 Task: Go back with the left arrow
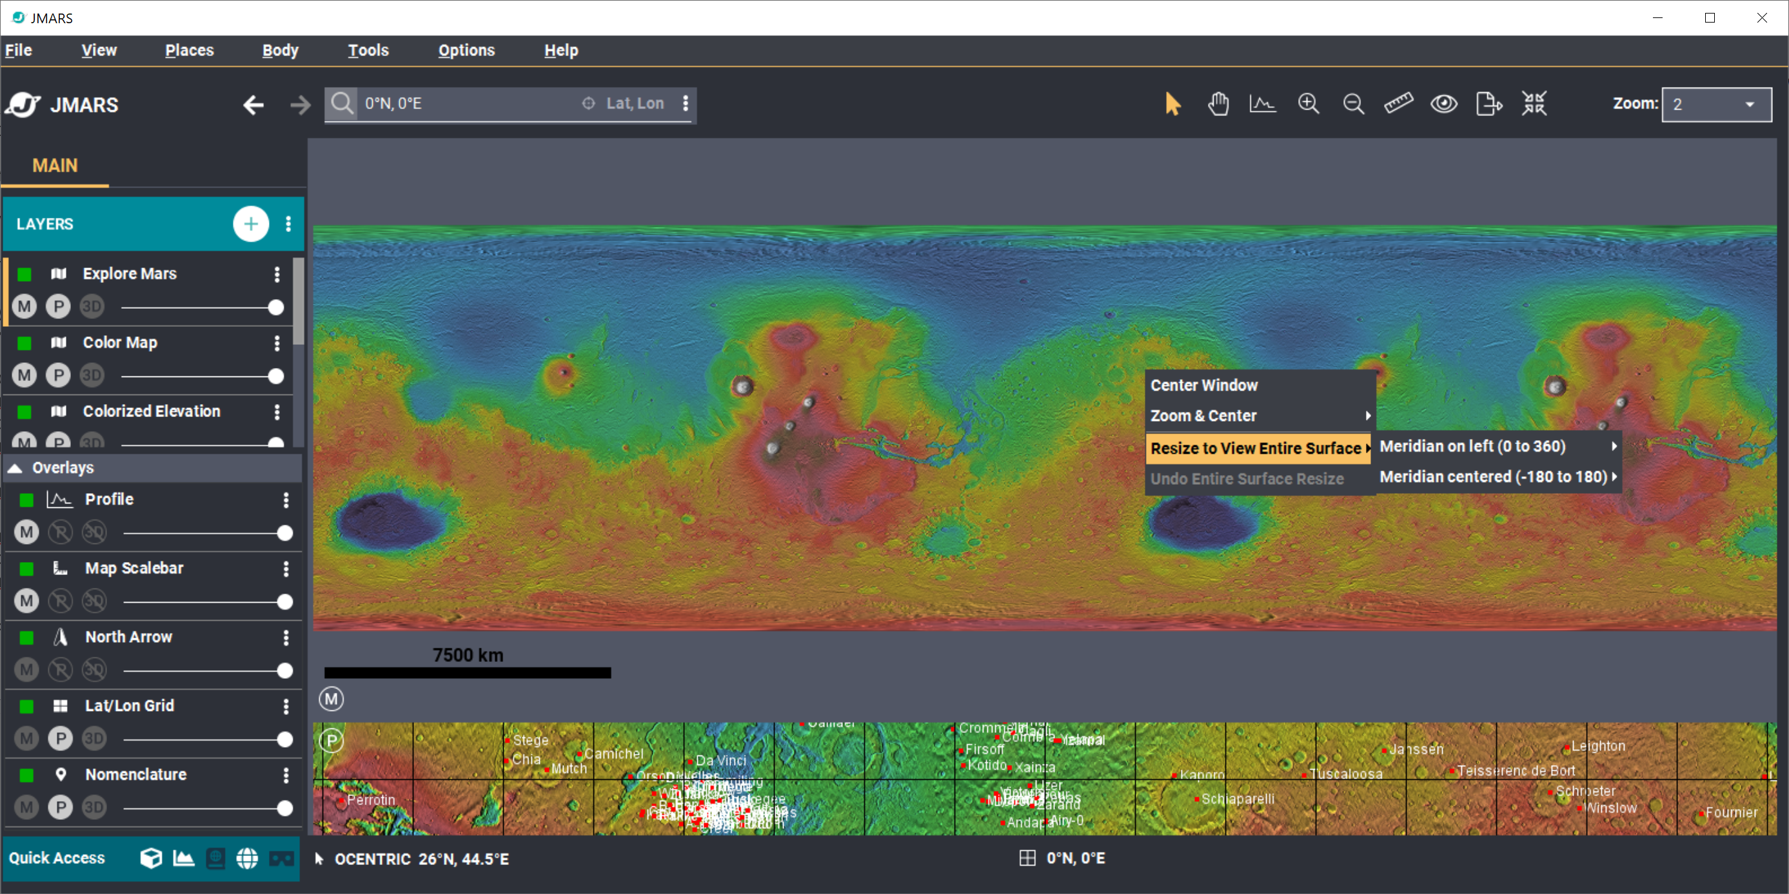pos(253,105)
